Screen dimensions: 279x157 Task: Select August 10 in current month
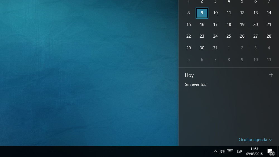[x=215, y=13]
